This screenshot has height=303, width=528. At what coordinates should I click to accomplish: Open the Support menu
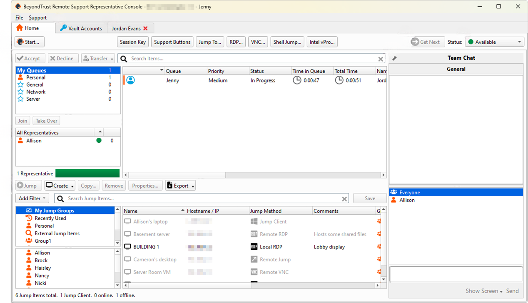coord(37,17)
